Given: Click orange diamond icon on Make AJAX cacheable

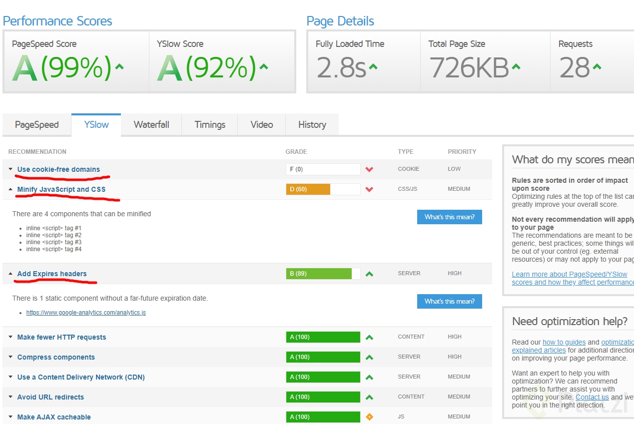Looking at the screenshot, I should coord(369,417).
